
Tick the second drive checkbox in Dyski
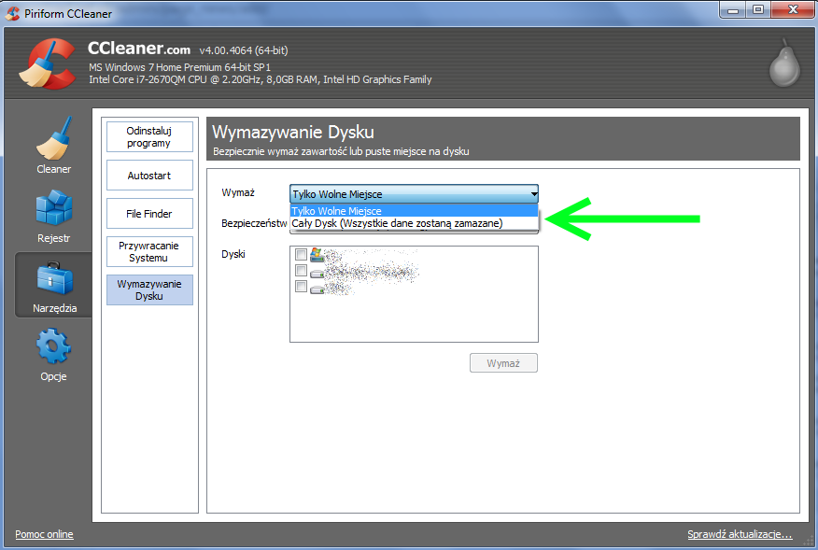click(301, 270)
